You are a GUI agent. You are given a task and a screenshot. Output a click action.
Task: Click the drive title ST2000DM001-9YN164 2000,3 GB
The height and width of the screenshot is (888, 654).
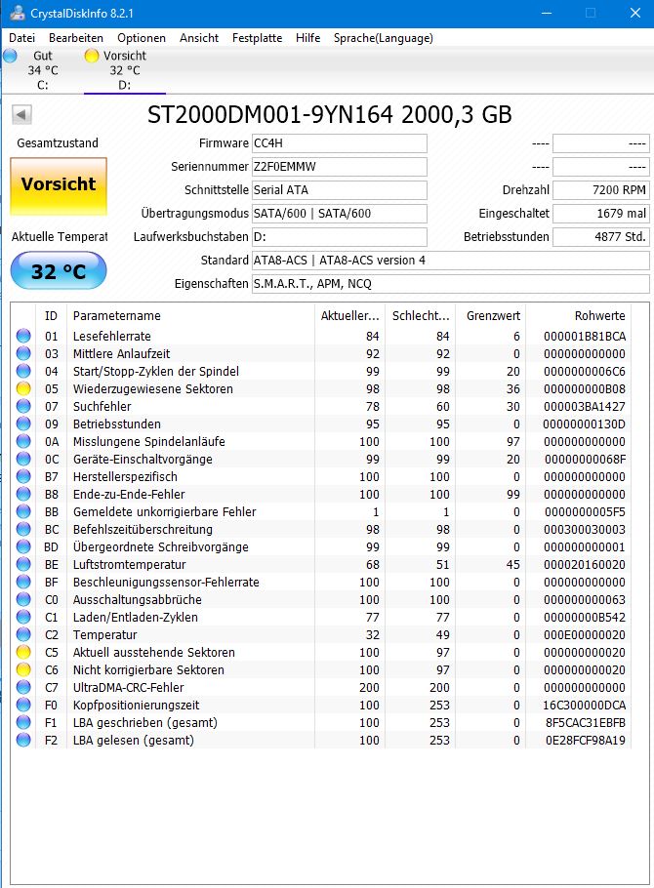329,114
